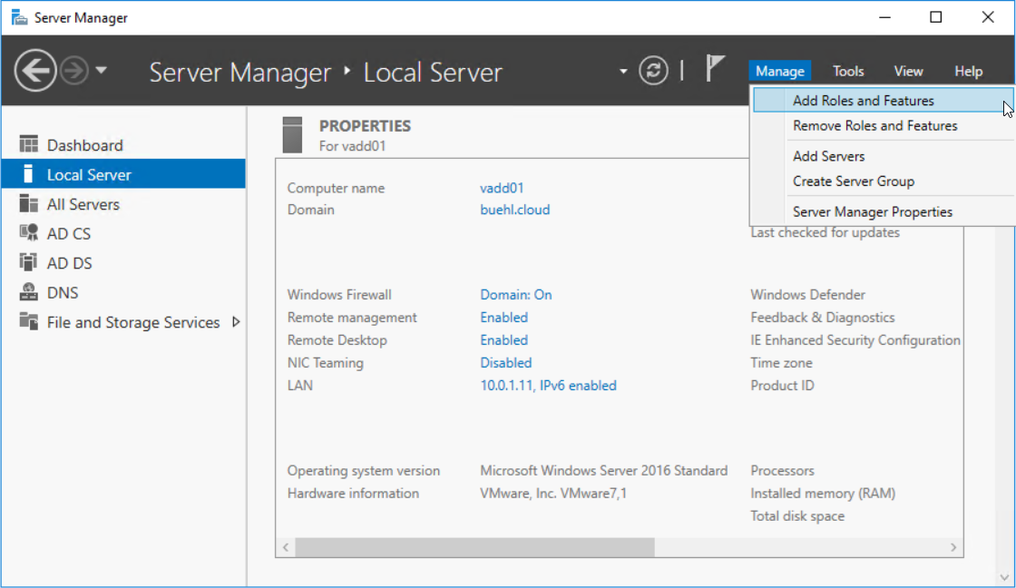This screenshot has height=588, width=1016.
Task: Click the Local Server breadcrumb text
Action: point(432,72)
